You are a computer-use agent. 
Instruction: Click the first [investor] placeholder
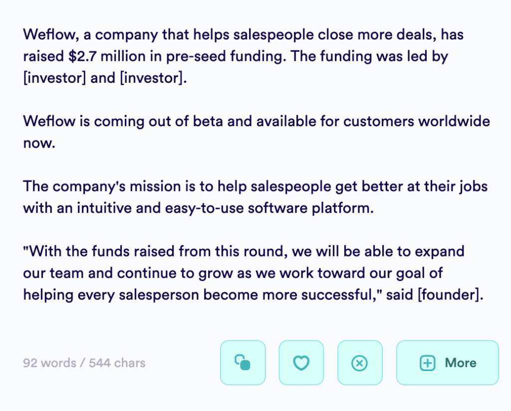click(x=54, y=78)
